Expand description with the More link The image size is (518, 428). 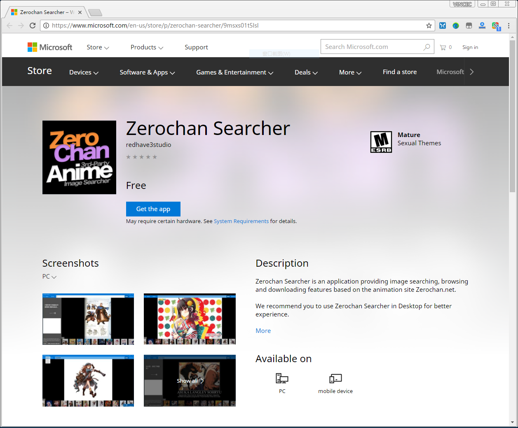pyautogui.click(x=263, y=331)
